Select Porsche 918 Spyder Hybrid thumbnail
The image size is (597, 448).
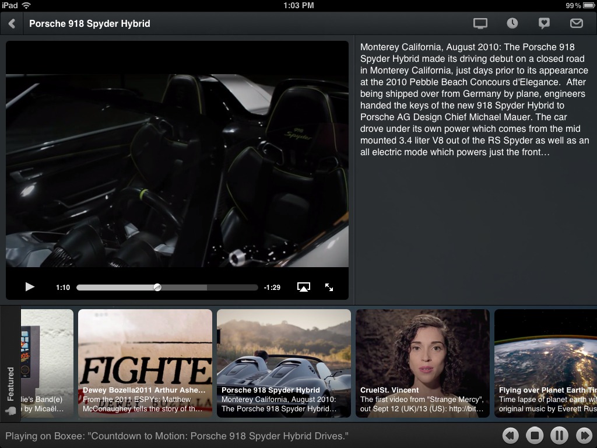coord(284,363)
